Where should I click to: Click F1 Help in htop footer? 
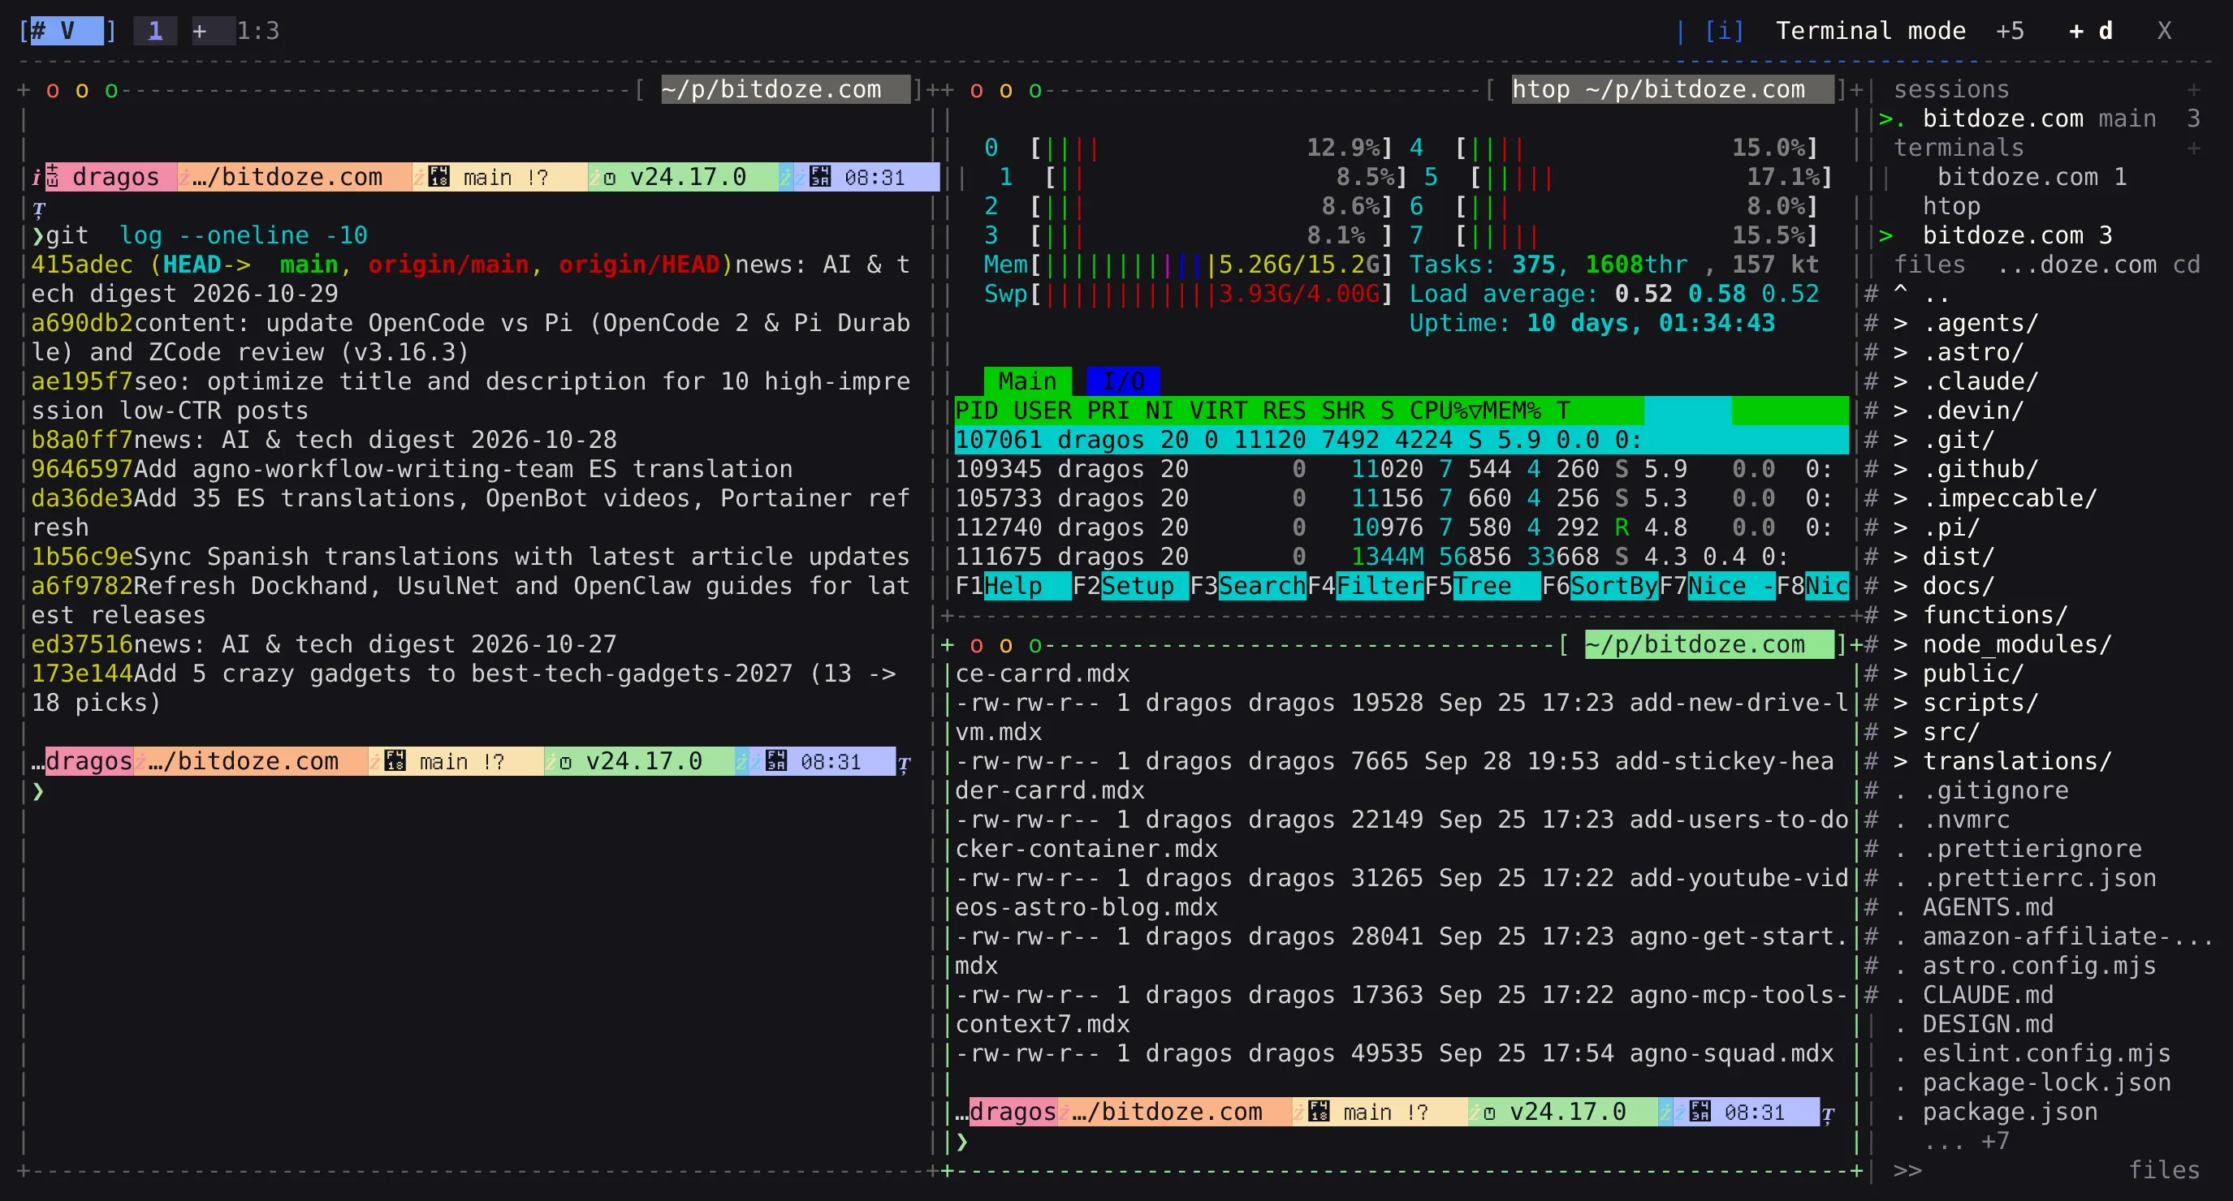(x=1013, y=586)
